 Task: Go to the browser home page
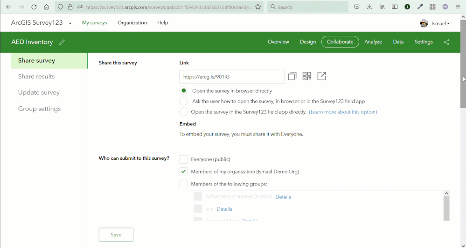(x=46, y=7)
